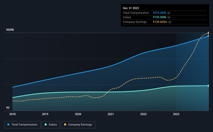The width and height of the screenshot is (213, 132).
Task: Click the 2020 x-axis label
Action: [x=78, y=114]
